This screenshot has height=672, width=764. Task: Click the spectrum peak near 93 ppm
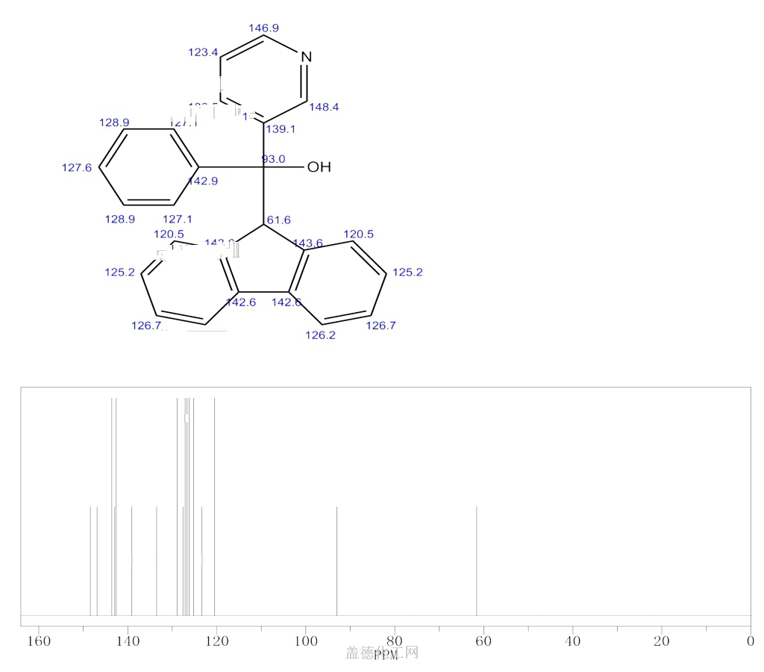pos(337,560)
